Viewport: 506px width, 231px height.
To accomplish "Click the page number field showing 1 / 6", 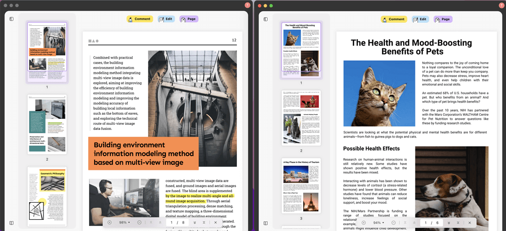I will click(x=432, y=222).
